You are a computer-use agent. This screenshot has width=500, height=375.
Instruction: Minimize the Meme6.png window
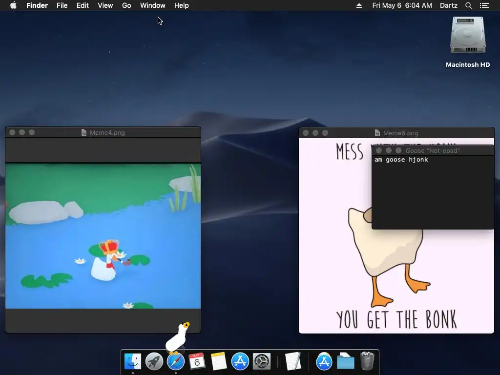pos(315,133)
